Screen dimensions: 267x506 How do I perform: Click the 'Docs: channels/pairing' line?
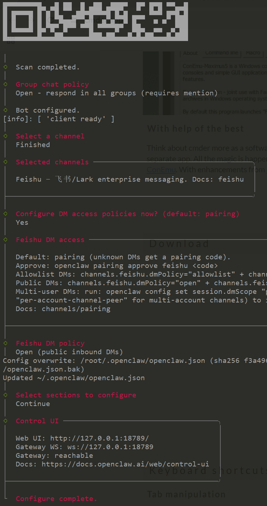[63, 309]
